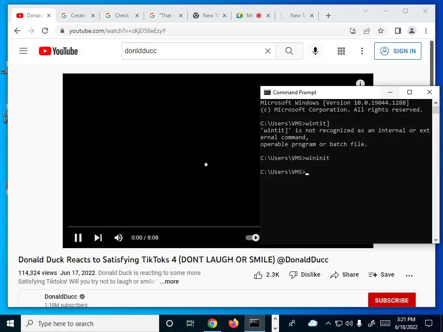The width and height of the screenshot is (443, 332).
Task: Open the network tray icon
Action: tap(338, 323)
